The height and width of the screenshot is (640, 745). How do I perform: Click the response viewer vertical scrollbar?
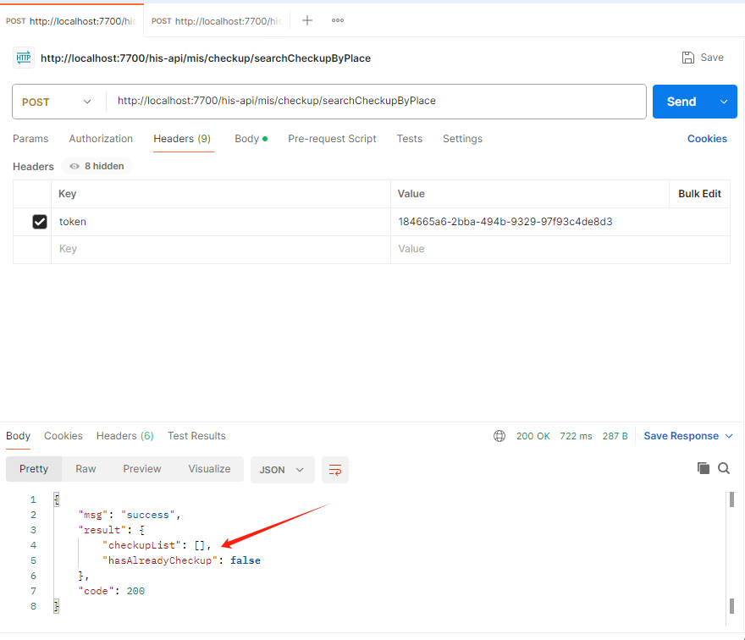click(x=731, y=558)
